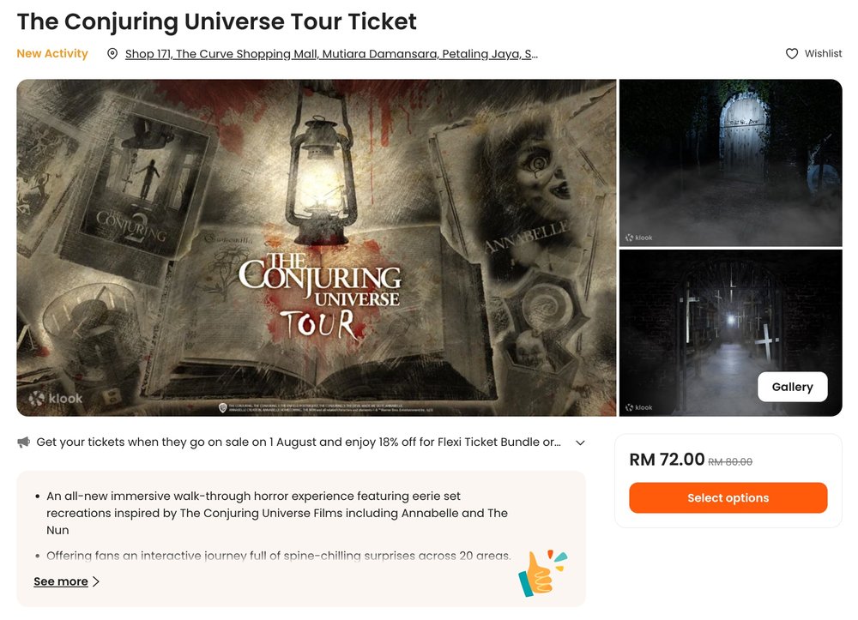
Task: Click the New Activity label
Action: [x=52, y=53]
